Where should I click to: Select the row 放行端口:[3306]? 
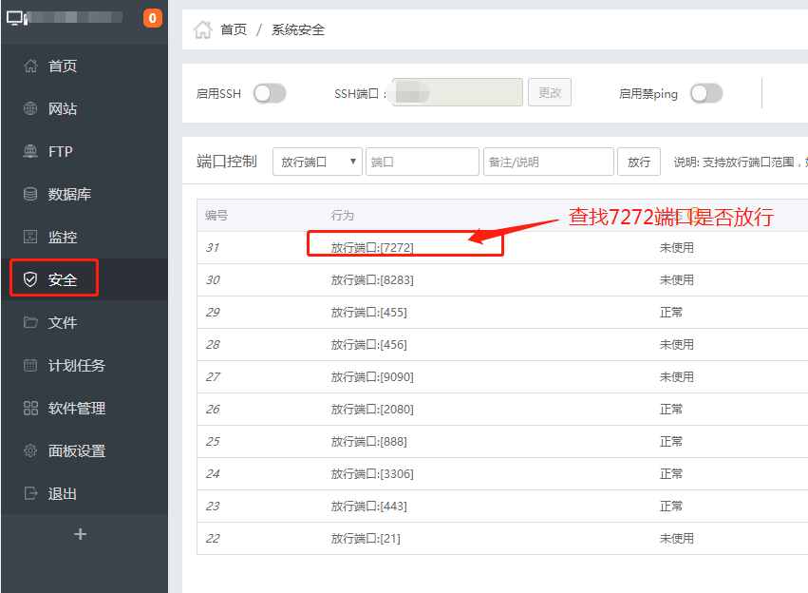pos(502,474)
